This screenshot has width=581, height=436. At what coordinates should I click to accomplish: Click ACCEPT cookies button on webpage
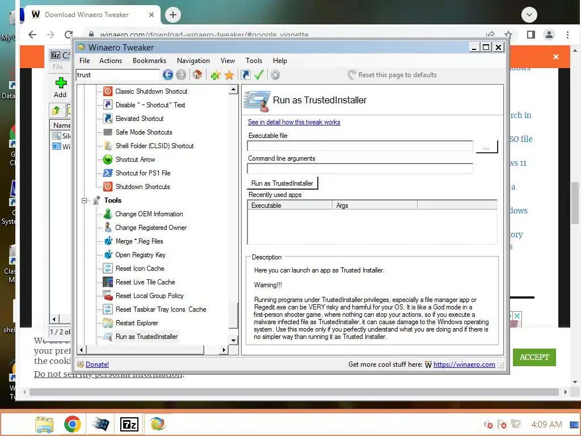[x=534, y=357]
